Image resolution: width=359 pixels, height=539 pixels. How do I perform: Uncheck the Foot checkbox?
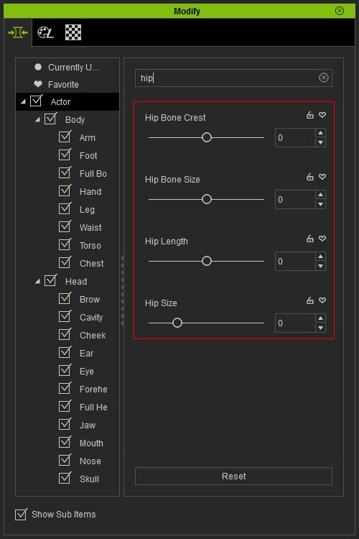point(65,155)
